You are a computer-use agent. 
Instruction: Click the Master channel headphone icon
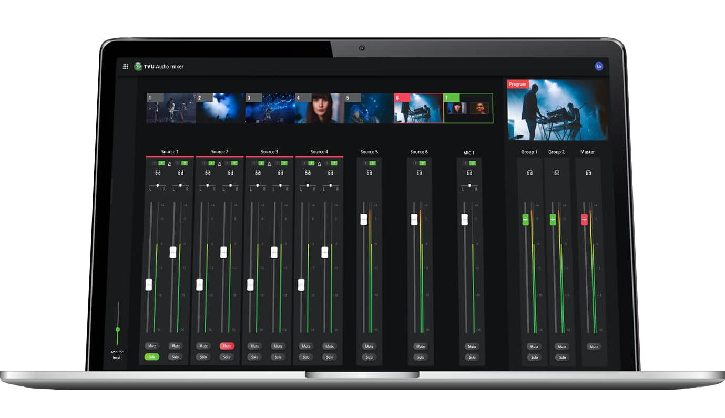(x=588, y=172)
